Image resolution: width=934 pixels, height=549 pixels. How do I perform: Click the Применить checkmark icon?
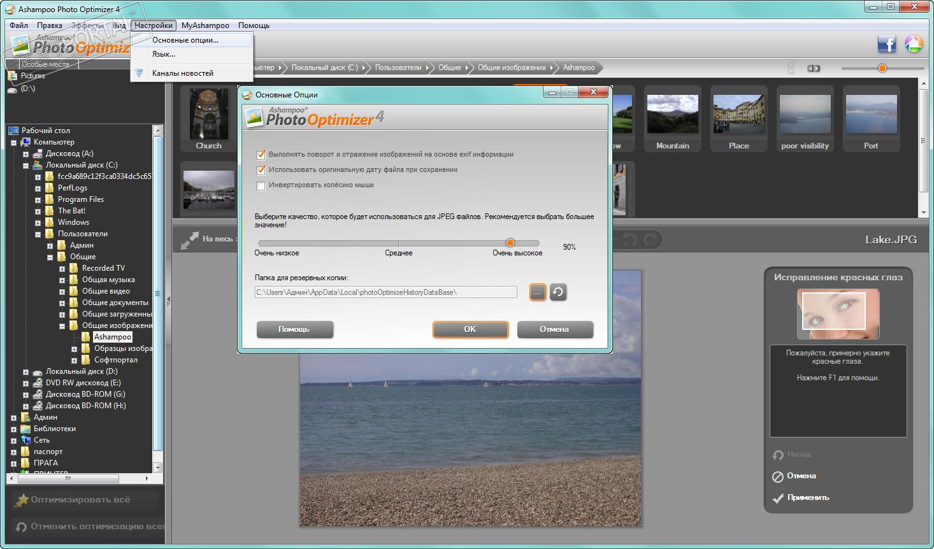(x=778, y=498)
